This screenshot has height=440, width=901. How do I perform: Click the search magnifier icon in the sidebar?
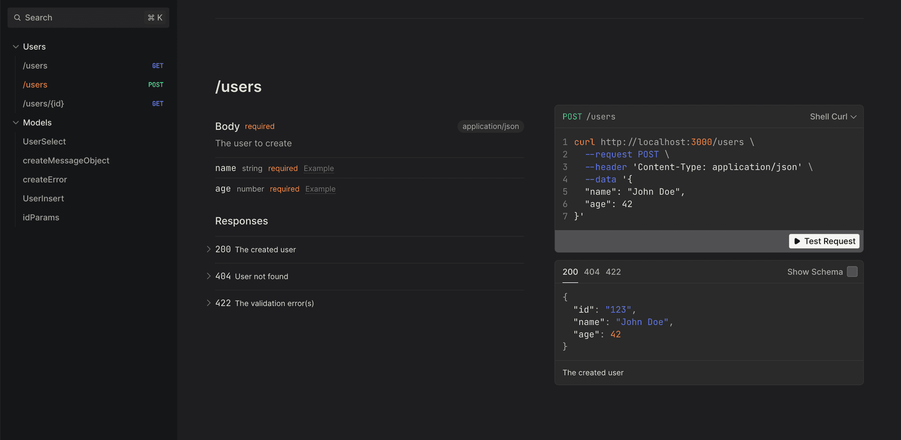point(17,17)
